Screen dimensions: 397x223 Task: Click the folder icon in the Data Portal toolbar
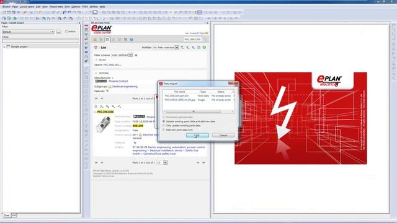coord(95,40)
